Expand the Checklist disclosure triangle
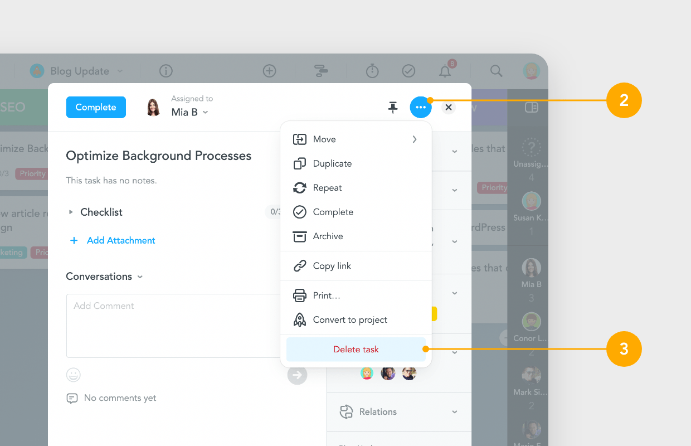The image size is (691, 446). click(x=71, y=212)
